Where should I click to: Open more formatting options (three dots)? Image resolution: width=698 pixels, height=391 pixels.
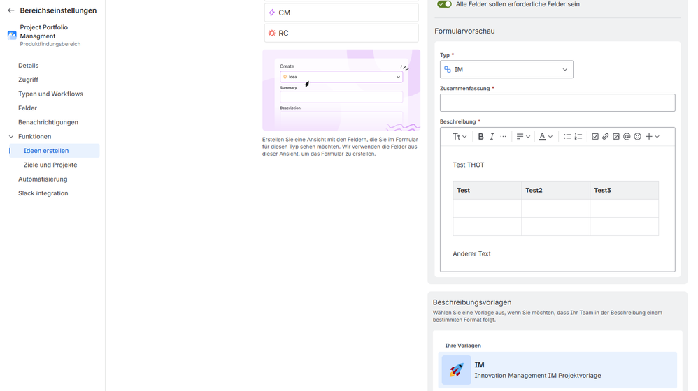(503, 136)
